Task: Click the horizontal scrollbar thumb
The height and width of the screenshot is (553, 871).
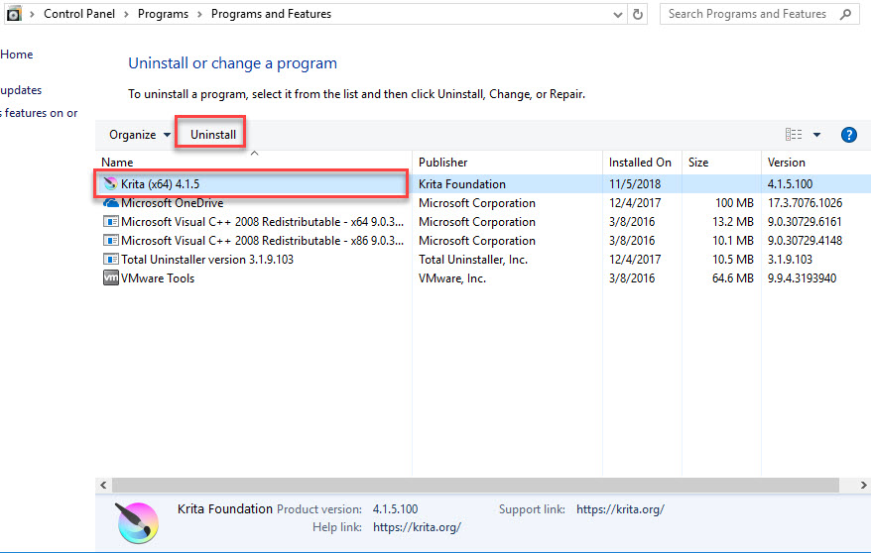Action: [475, 485]
